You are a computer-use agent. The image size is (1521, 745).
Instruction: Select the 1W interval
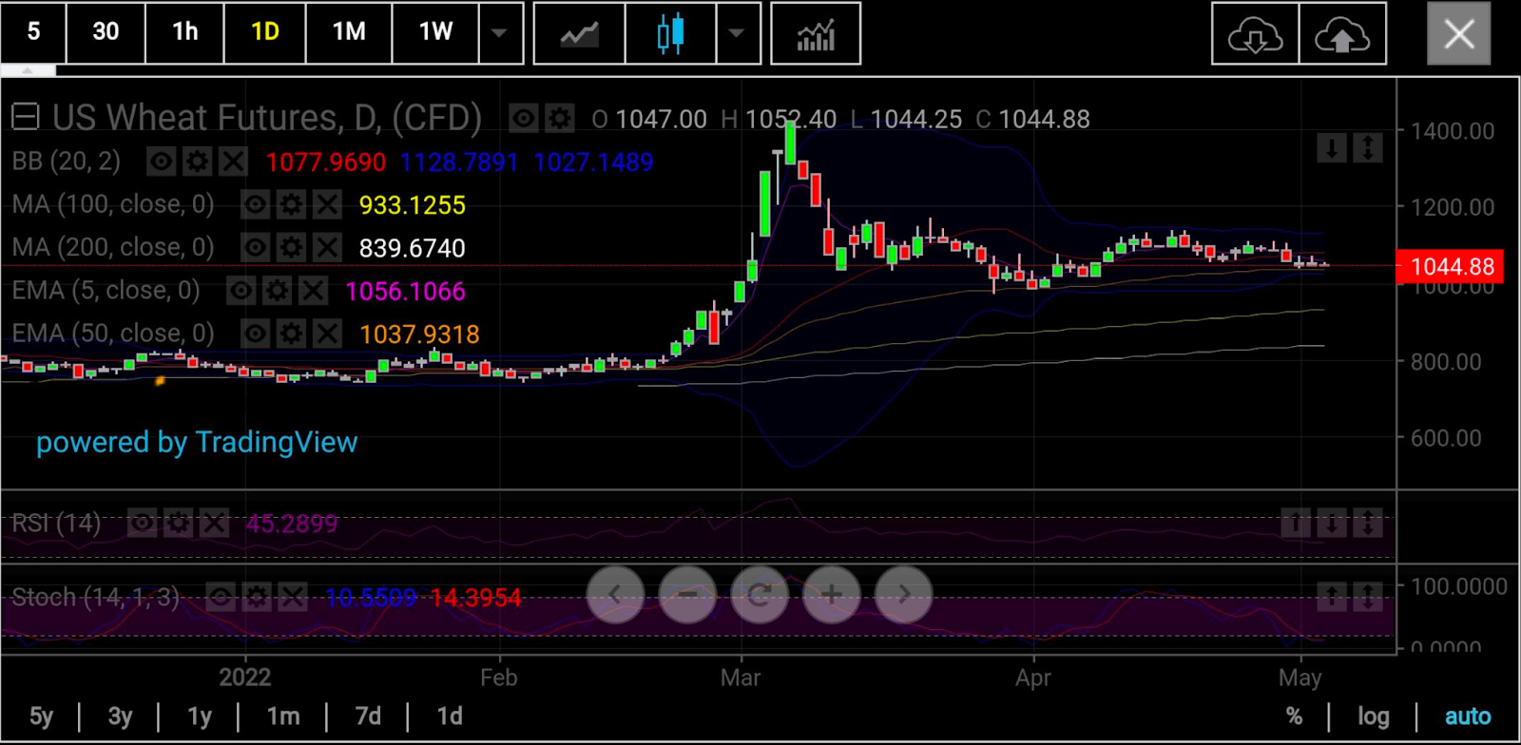pos(435,32)
